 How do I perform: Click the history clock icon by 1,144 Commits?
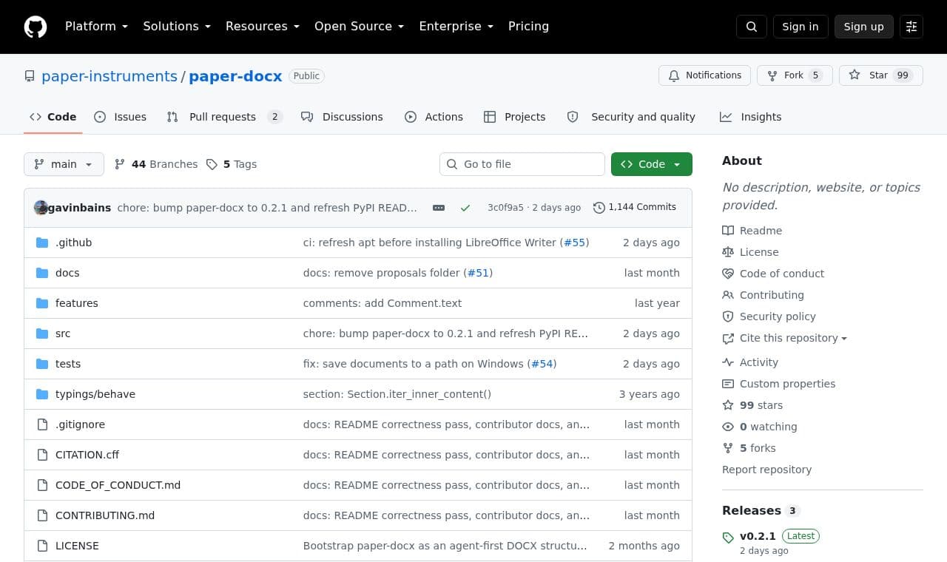tap(599, 208)
